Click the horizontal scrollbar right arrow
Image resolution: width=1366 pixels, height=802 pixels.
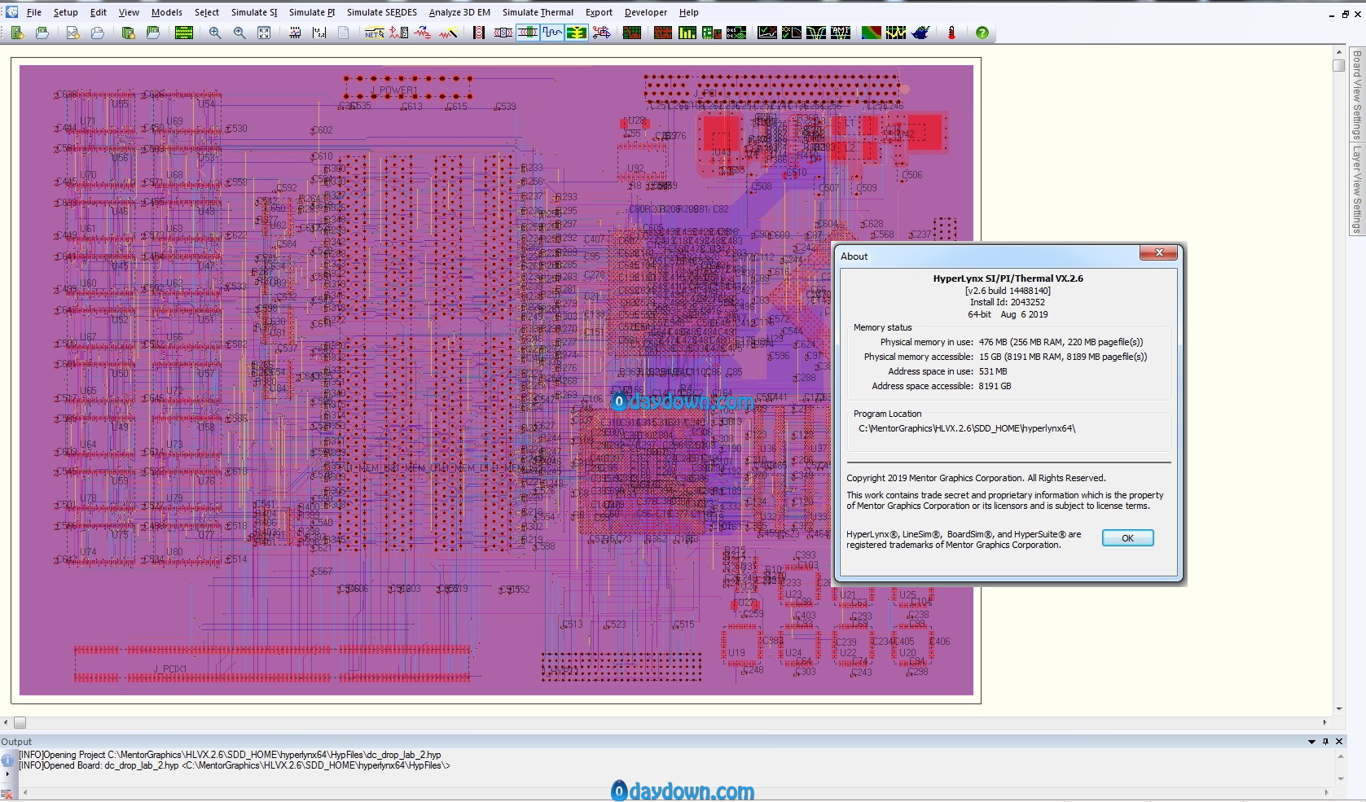[1324, 722]
